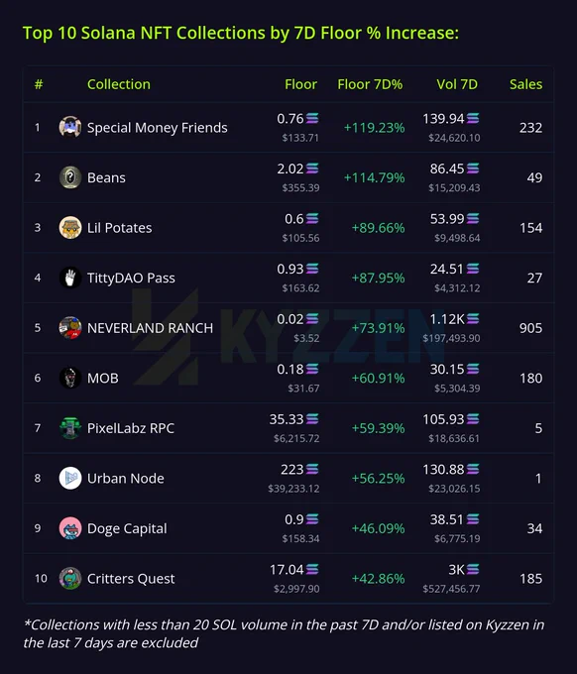Sort by the Floor 7D% column header
This screenshot has width=577, height=674.
(370, 84)
